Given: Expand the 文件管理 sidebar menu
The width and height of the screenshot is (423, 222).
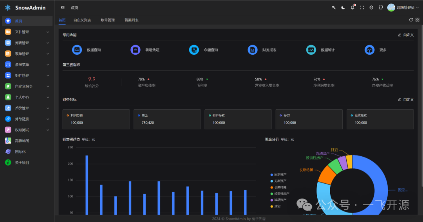Looking at the screenshot, I should (27, 32).
